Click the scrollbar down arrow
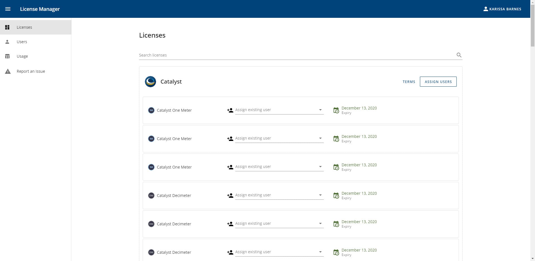 coord(532,258)
